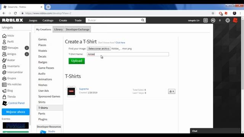Select Places in creations list
This screenshot has height=137, width=244.
pyautogui.click(x=42, y=45)
